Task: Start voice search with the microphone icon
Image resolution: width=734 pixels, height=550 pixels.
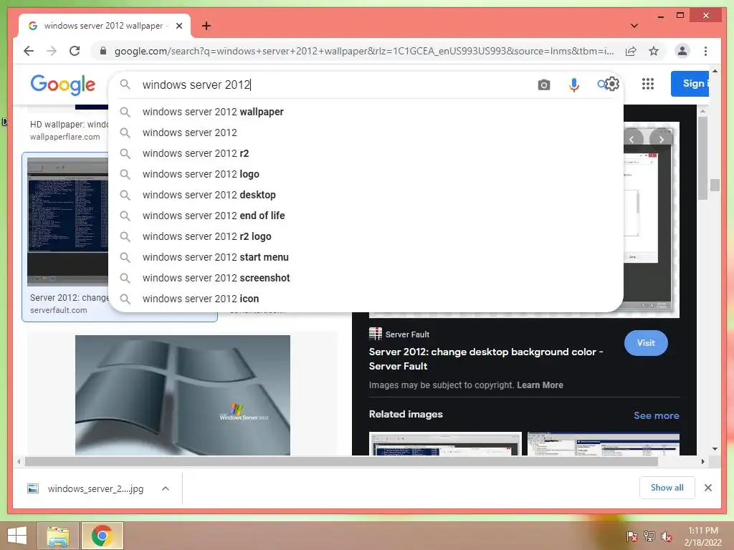Action: coord(574,85)
